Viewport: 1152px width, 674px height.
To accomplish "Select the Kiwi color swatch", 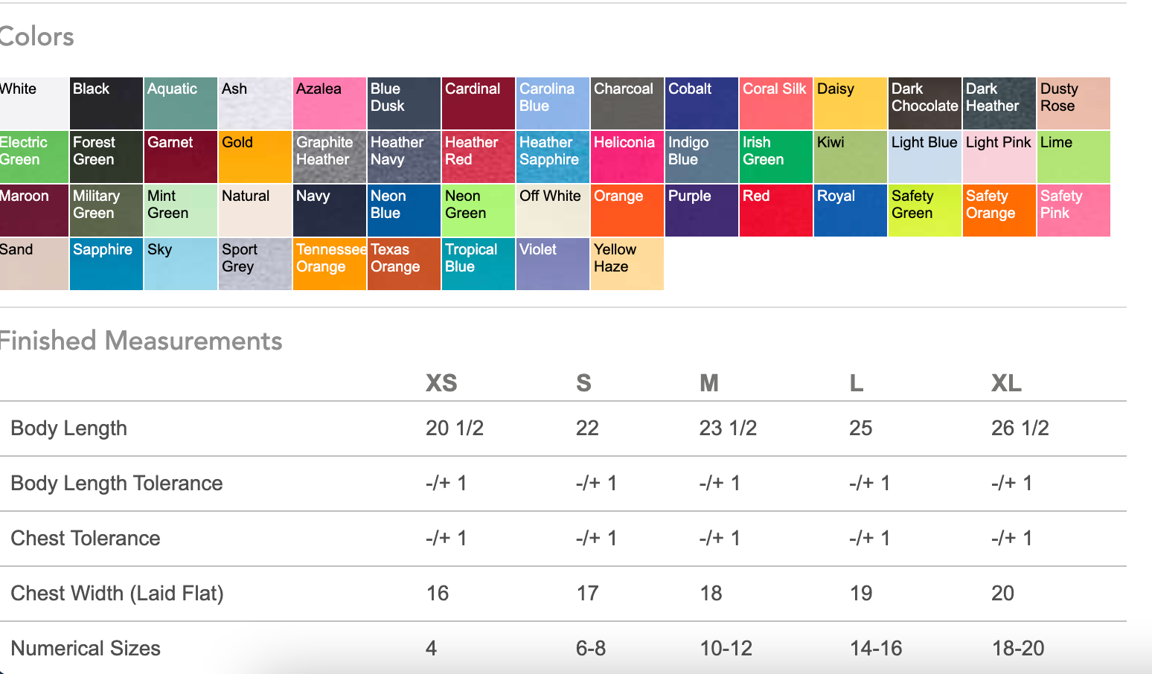I will (x=851, y=157).
